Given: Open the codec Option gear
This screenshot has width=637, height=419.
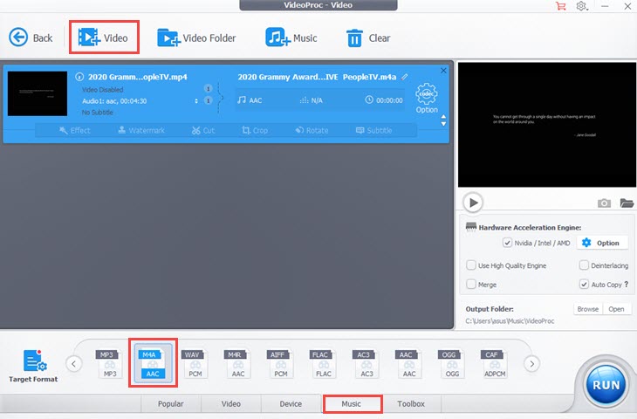Looking at the screenshot, I should tap(427, 99).
